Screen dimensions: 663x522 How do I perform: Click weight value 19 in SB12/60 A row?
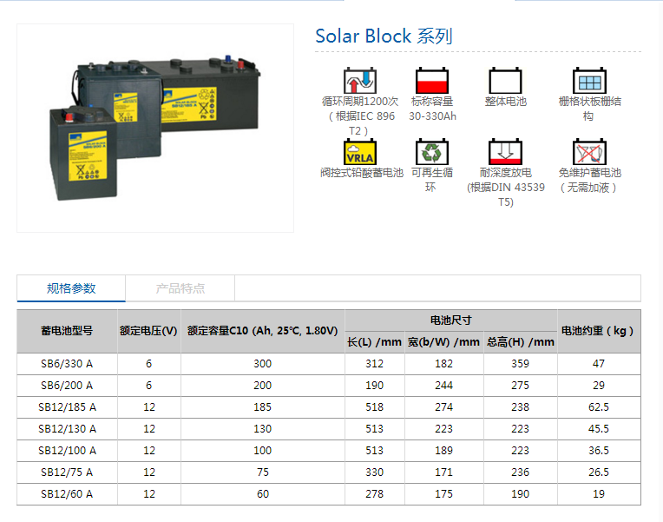(x=599, y=494)
